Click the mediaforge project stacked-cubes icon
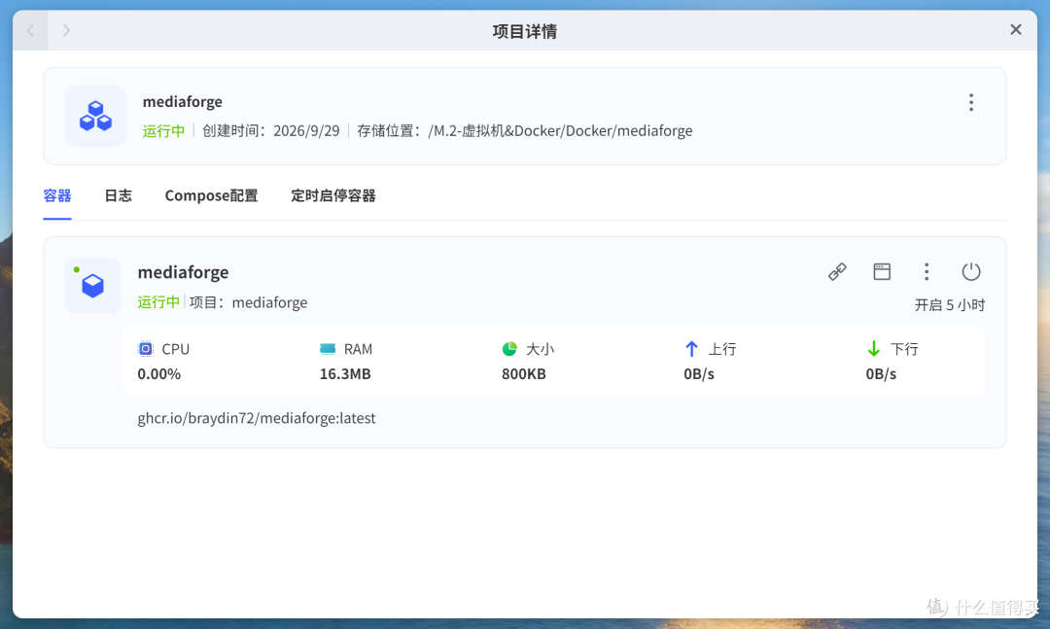The width and height of the screenshot is (1050, 629). click(x=95, y=116)
